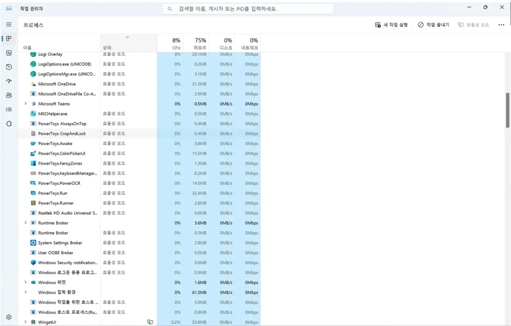The image size is (511, 326).
Task: Select the second Runtime Broker row
Action: (x=139, y=233)
